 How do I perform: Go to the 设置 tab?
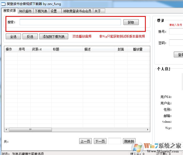(x=55, y=11)
